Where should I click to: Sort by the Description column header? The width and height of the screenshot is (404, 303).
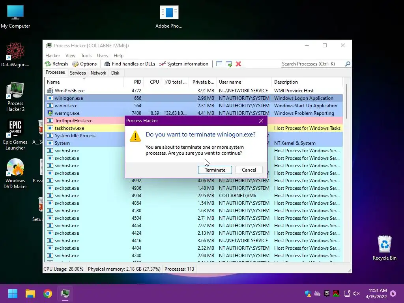tap(307, 82)
